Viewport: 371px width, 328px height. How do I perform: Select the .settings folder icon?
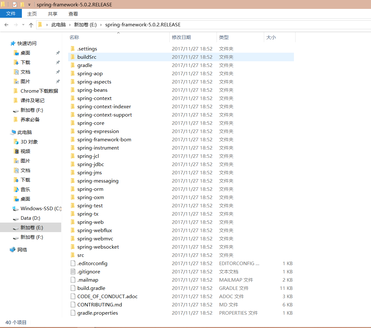73,49
